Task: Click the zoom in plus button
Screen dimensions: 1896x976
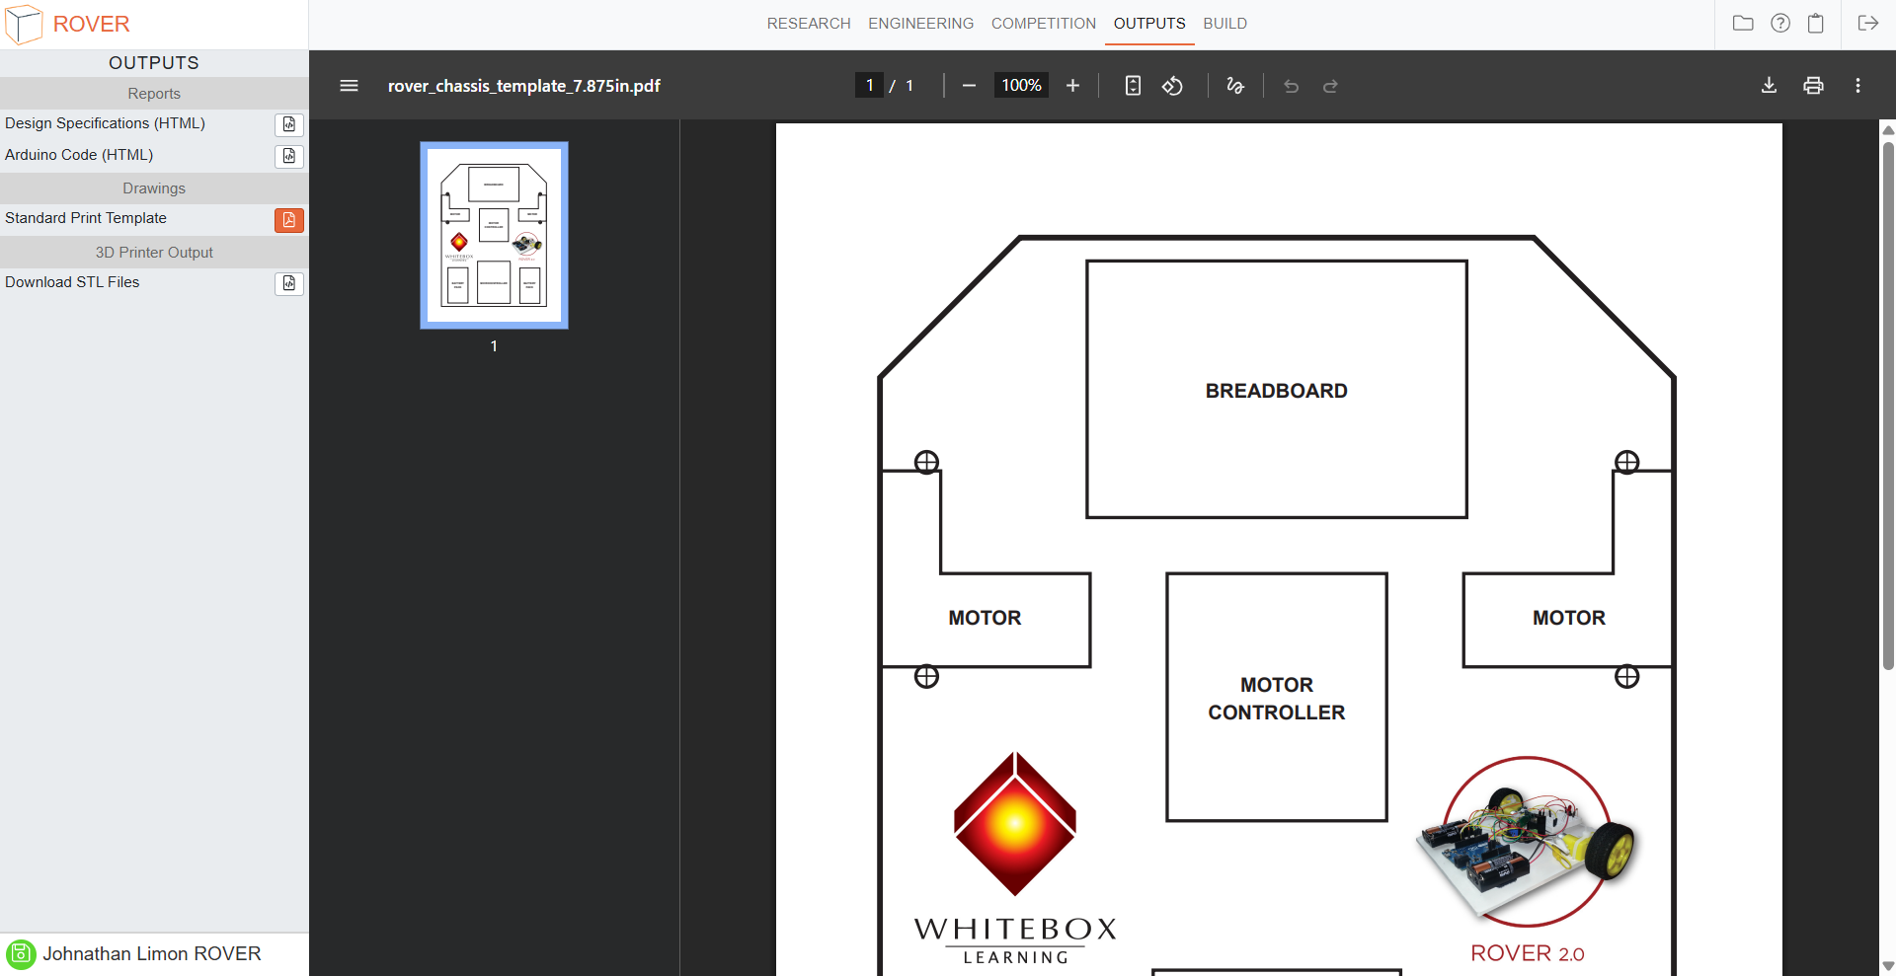Action: [x=1072, y=86]
